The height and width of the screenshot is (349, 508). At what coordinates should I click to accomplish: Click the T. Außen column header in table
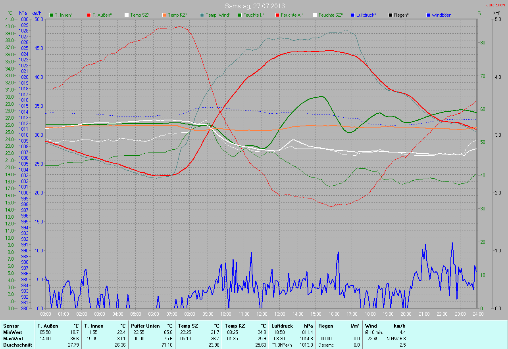coord(48,326)
